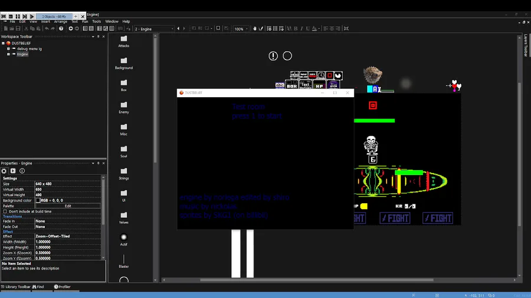
Task: Click the Open folder toolbar icon
Action: [12, 29]
